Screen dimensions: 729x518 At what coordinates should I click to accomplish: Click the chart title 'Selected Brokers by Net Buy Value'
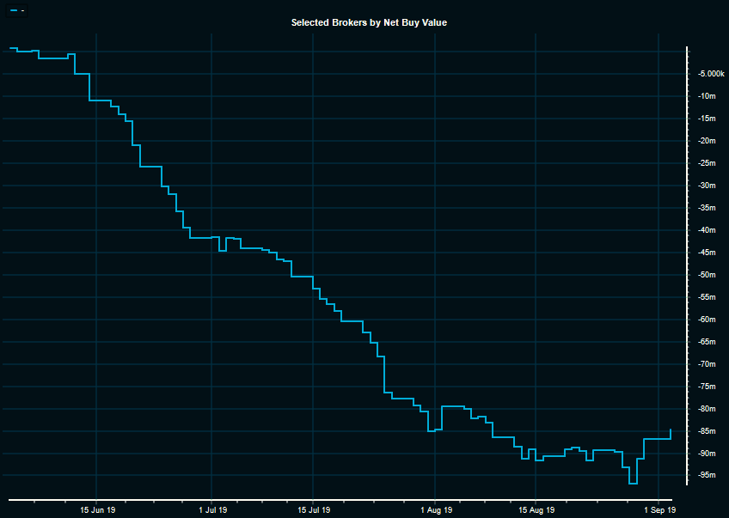coord(369,22)
